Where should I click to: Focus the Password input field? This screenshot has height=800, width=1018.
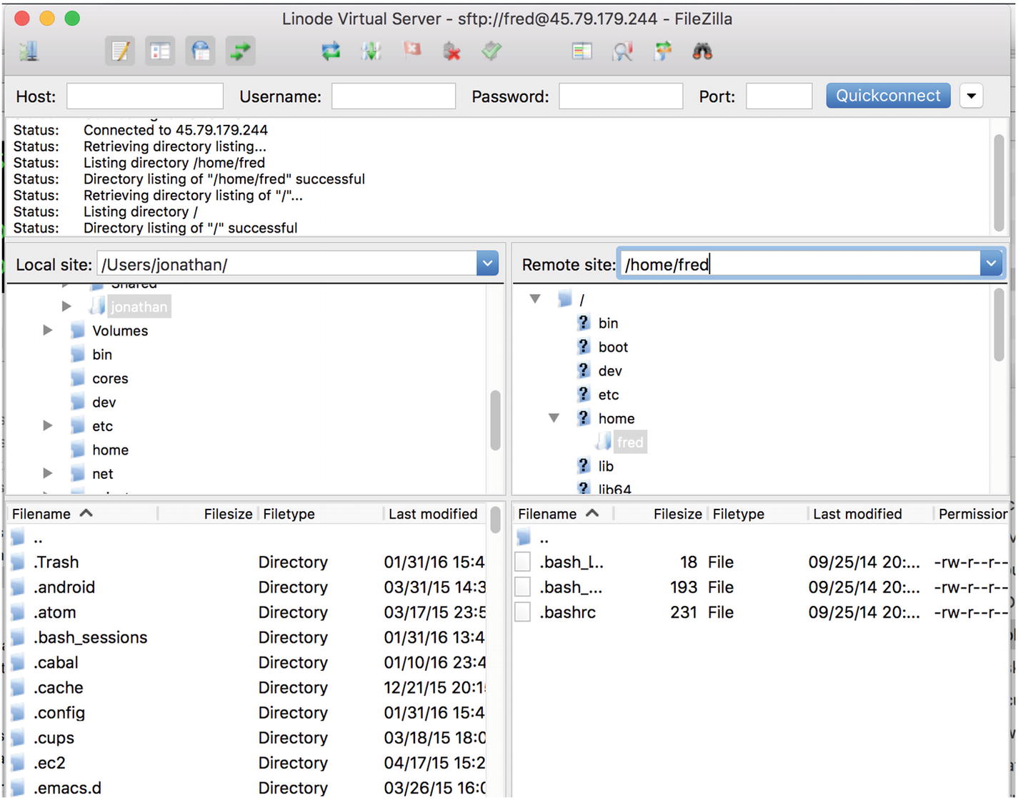(x=621, y=96)
